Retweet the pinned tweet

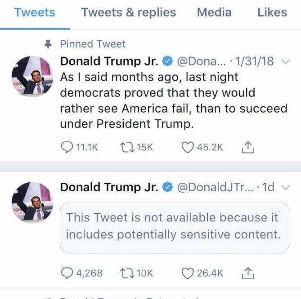[x=127, y=147]
